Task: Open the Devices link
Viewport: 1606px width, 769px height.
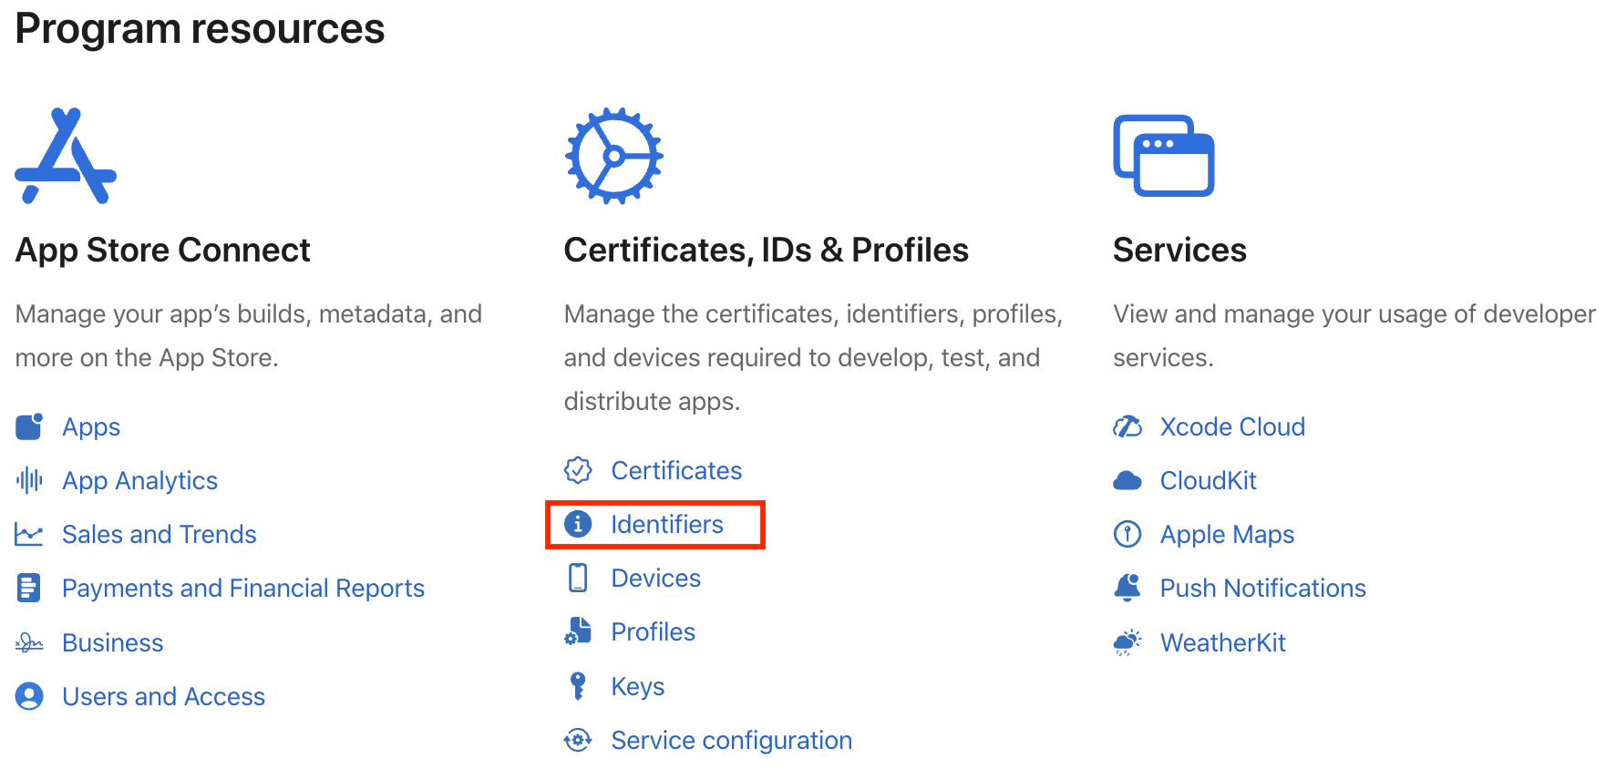Action: pyautogui.click(x=656, y=578)
